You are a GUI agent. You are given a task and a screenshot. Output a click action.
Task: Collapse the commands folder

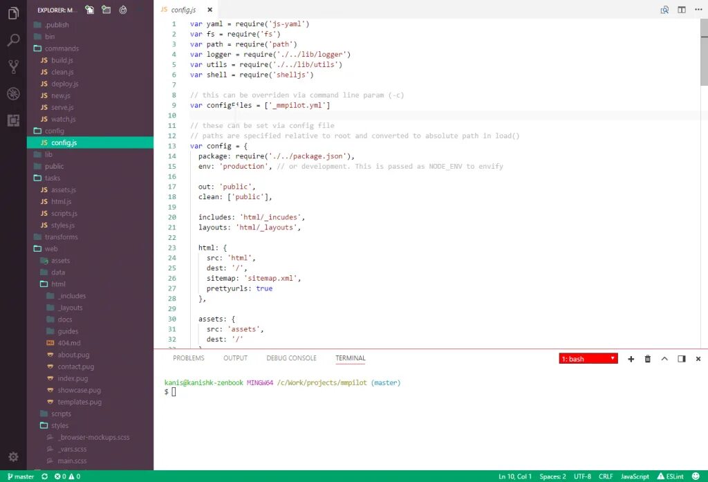(x=90, y=48)
